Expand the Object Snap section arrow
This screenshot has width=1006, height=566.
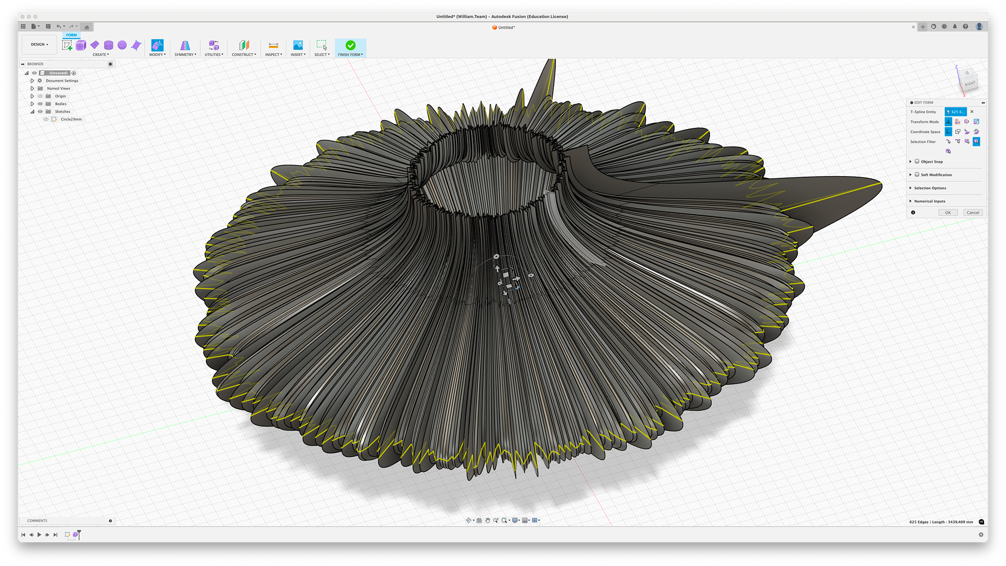point(911,161)
